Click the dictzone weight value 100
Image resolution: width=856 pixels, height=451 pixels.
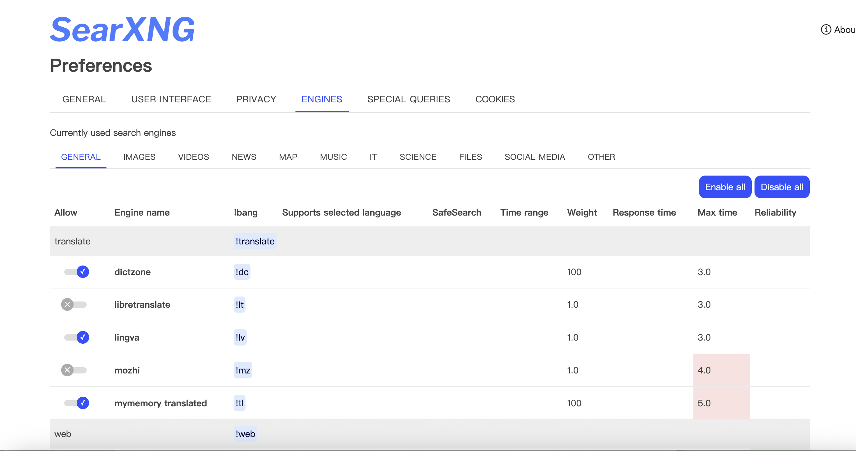point(574,272)
